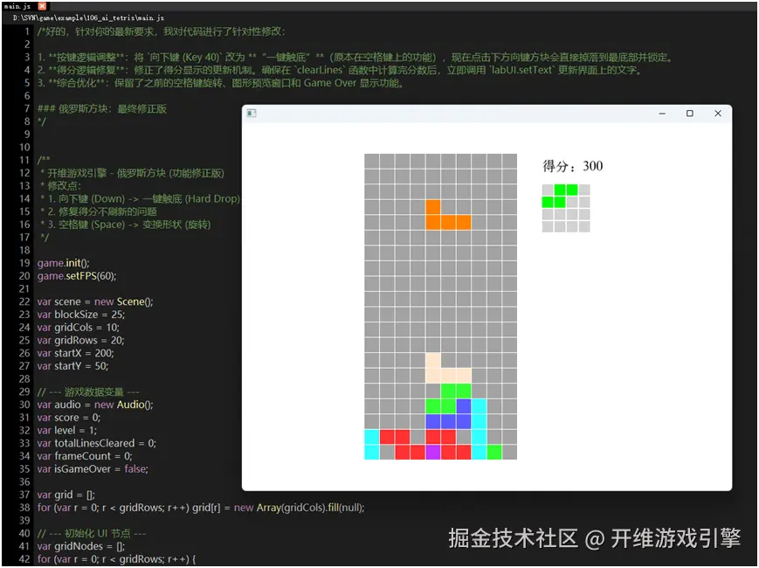Click the minimize icon on the Tetris window

tap(662, 114)
